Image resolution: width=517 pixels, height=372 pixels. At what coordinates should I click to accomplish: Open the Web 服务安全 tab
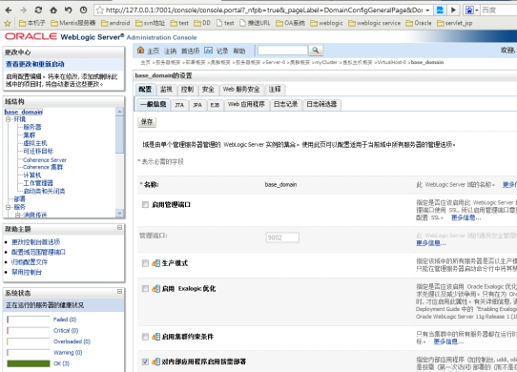241,90
